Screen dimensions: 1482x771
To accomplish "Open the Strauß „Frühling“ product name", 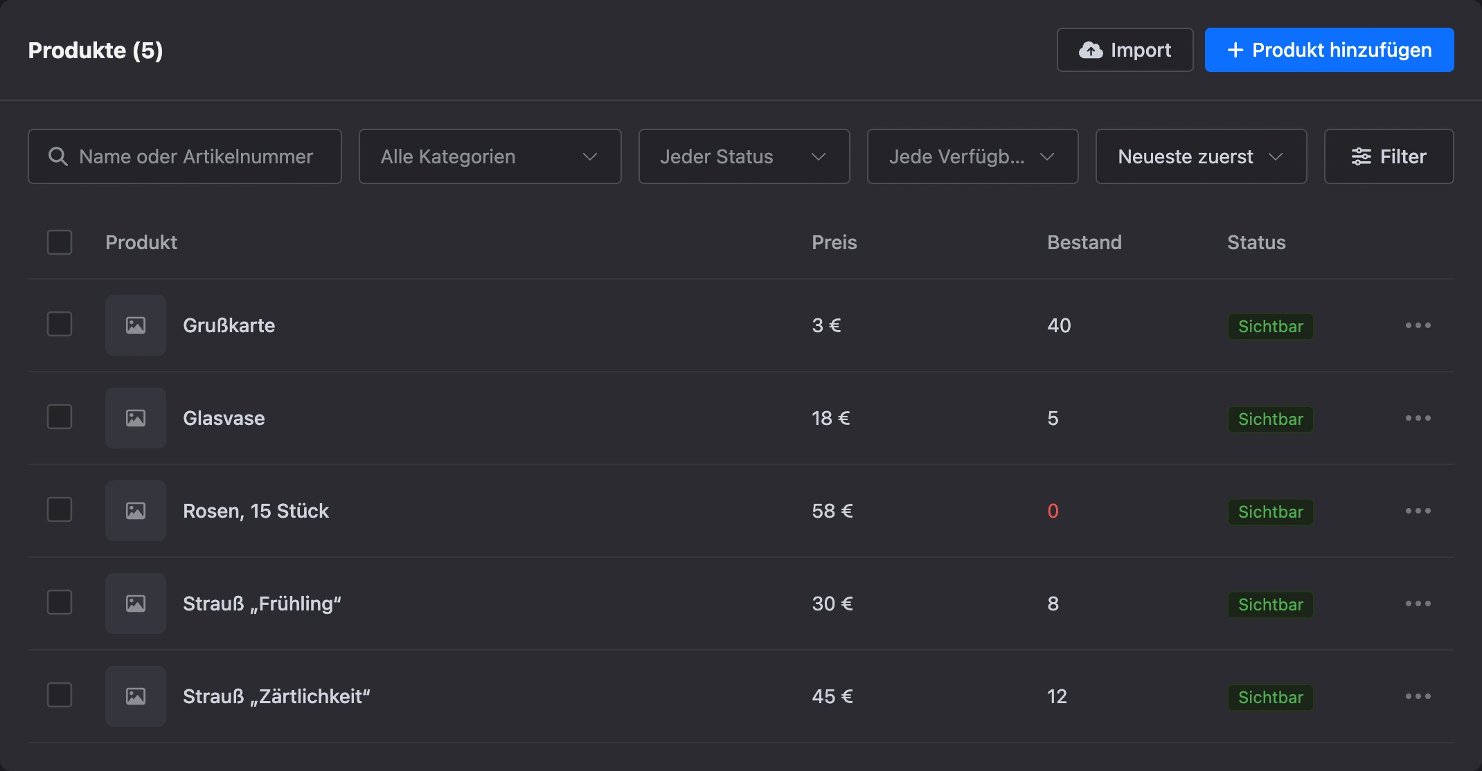I will 262,604.
